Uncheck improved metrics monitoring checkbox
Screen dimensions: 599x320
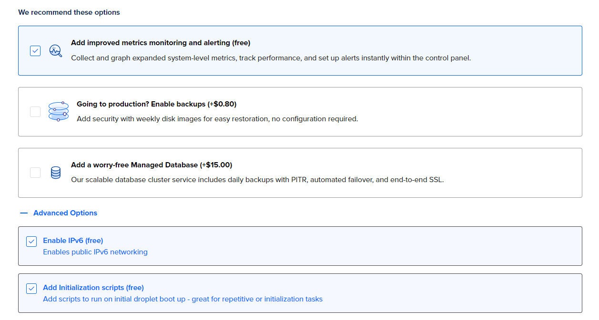pyautogui.click(x=35, y=50)
